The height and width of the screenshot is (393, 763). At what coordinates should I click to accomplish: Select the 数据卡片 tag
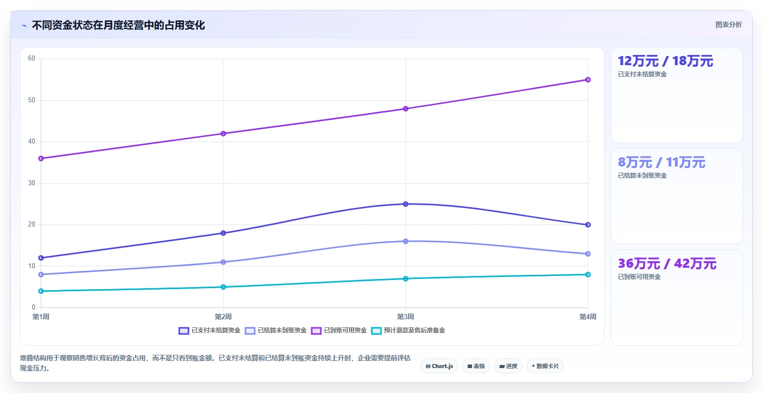click(545, 366)
